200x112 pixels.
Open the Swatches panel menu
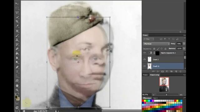pyautogui.click(x=184, y=98)
